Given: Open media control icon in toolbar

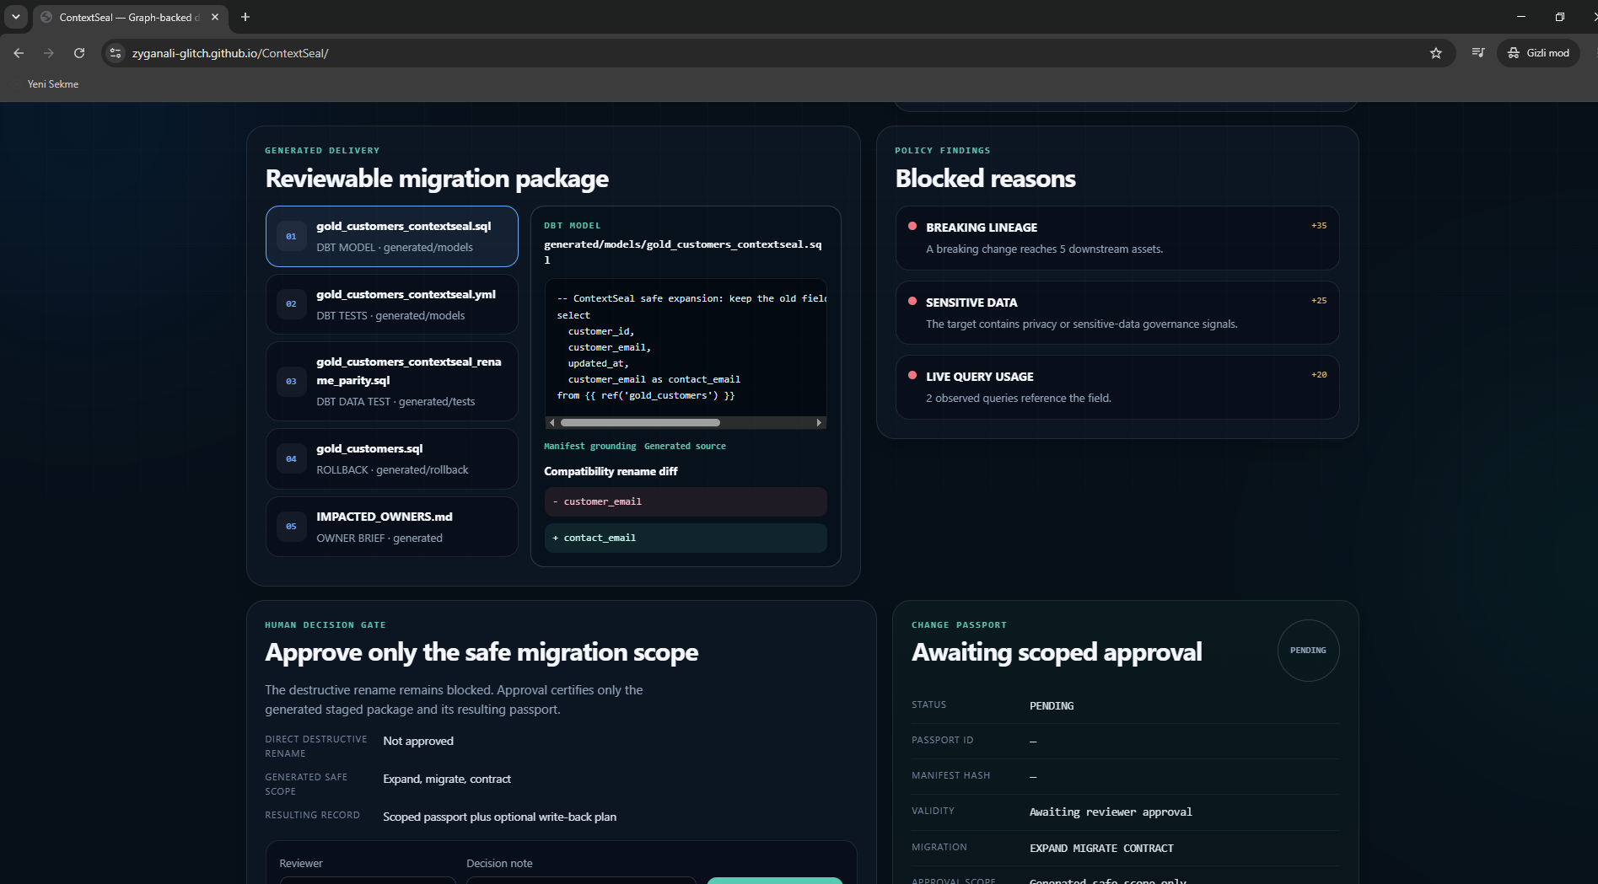Looking at the screenshot, I should pyautogui.click(x=1478, y=53).
